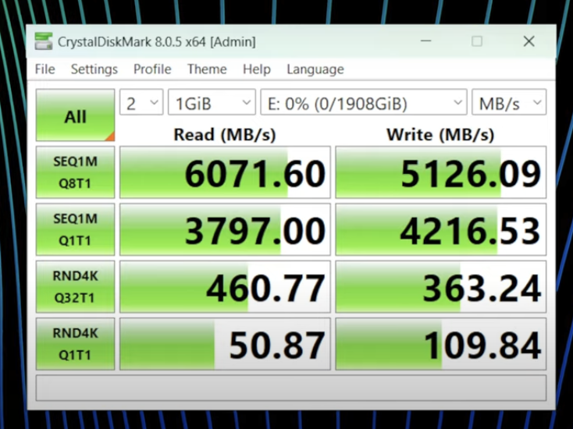Open the Help menu
The height and width of the screenshot is (429, 573).
click(x=256, y=69)
